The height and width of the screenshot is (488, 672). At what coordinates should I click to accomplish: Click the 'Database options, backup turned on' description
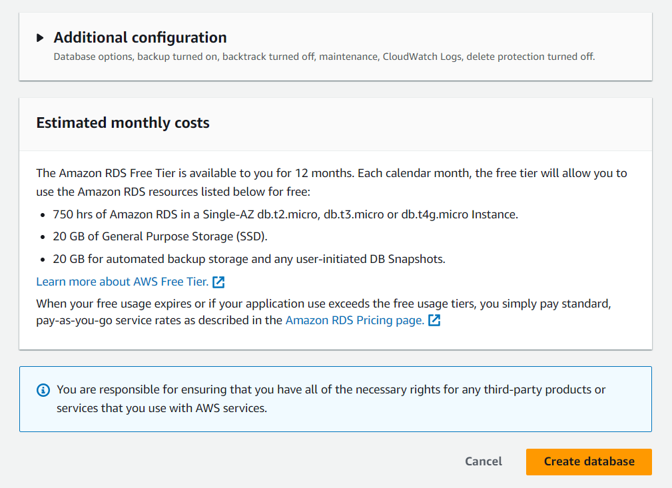tap(324, 57)
